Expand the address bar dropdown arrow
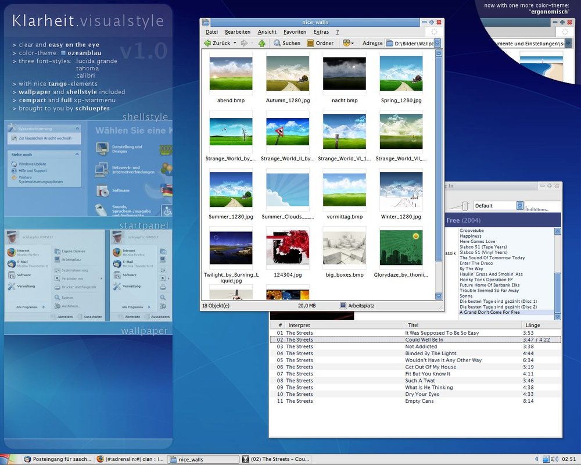581x465 pixels. (x=437, y=43)
